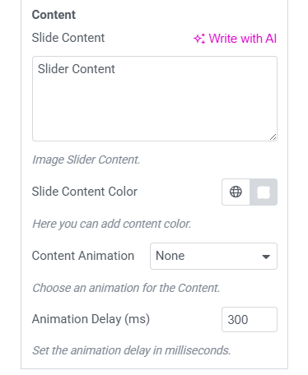
Task: Click 'Set the animation delay in milliseconds.' hint
Action: 132,350
